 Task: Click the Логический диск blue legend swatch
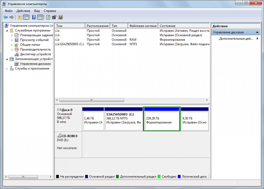(x=179, y=177)
